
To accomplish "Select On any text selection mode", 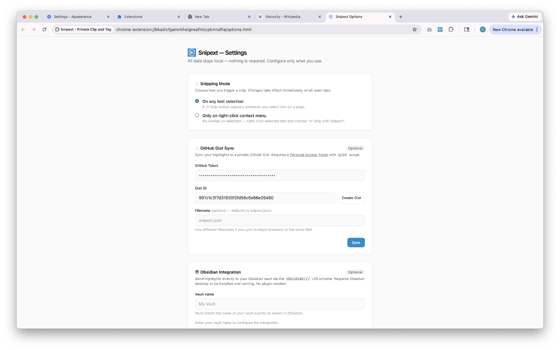I will click(197, 101).
